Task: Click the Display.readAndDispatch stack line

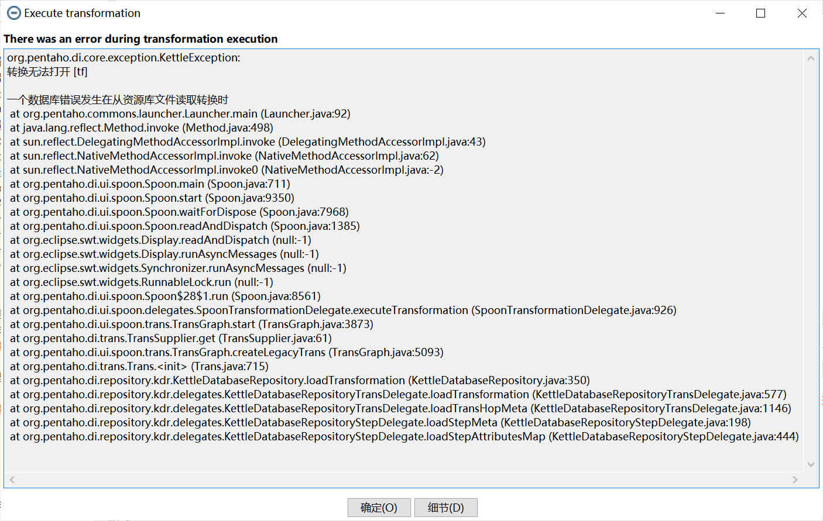Action: tap(160, 240)
